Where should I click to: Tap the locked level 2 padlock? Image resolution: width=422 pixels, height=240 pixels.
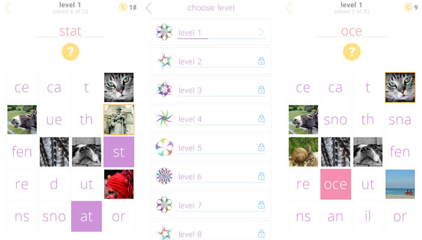261,61
